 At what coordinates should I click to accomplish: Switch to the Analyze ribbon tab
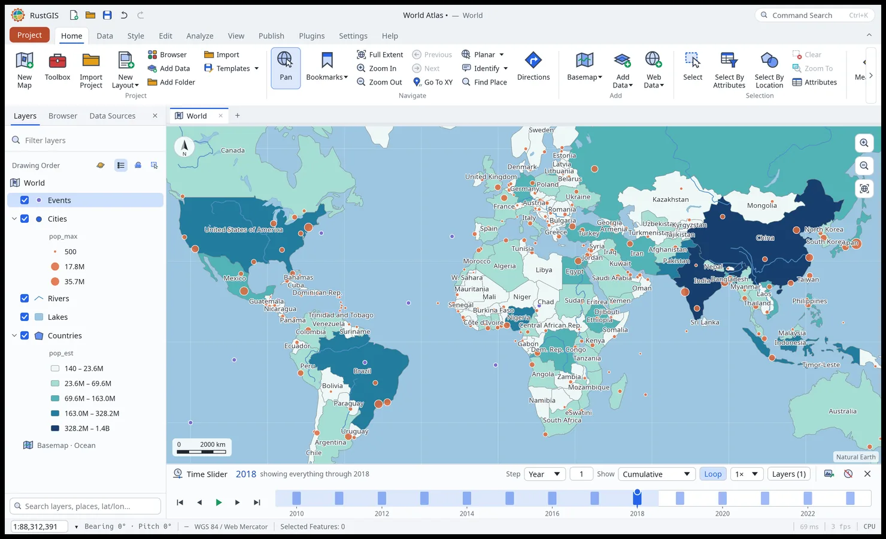pos(200,36)
